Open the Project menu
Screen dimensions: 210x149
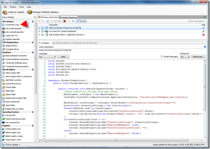pos(13,7)
